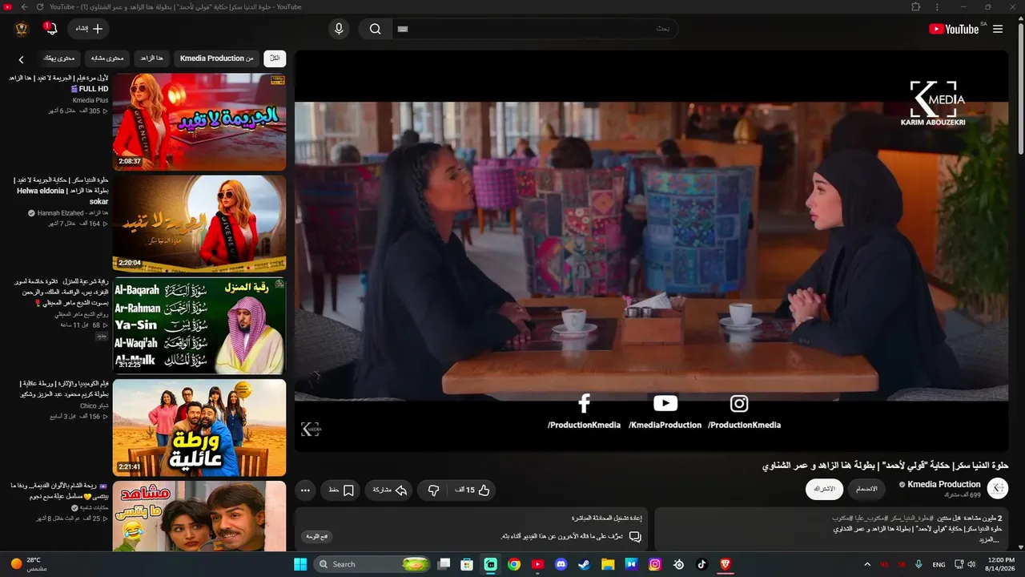This screenshot has width=1025, height=577.
Task: Click the الاشتراك subscribe button
Action: click(824, 489)
